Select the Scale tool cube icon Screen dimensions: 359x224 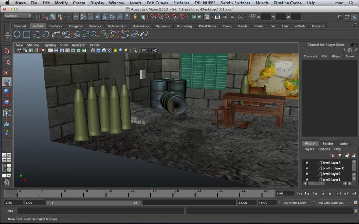[7, 103]
